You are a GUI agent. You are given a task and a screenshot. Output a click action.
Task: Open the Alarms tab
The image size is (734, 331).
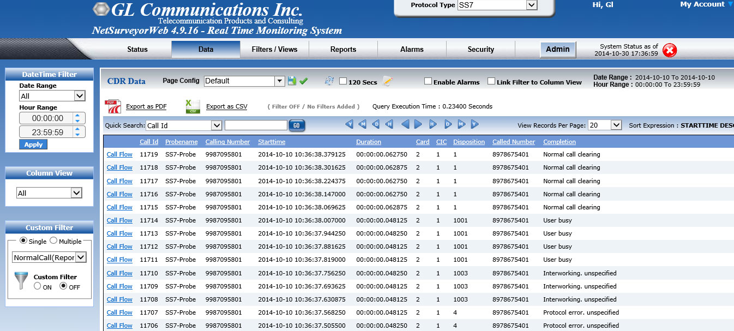pos(412,49)
